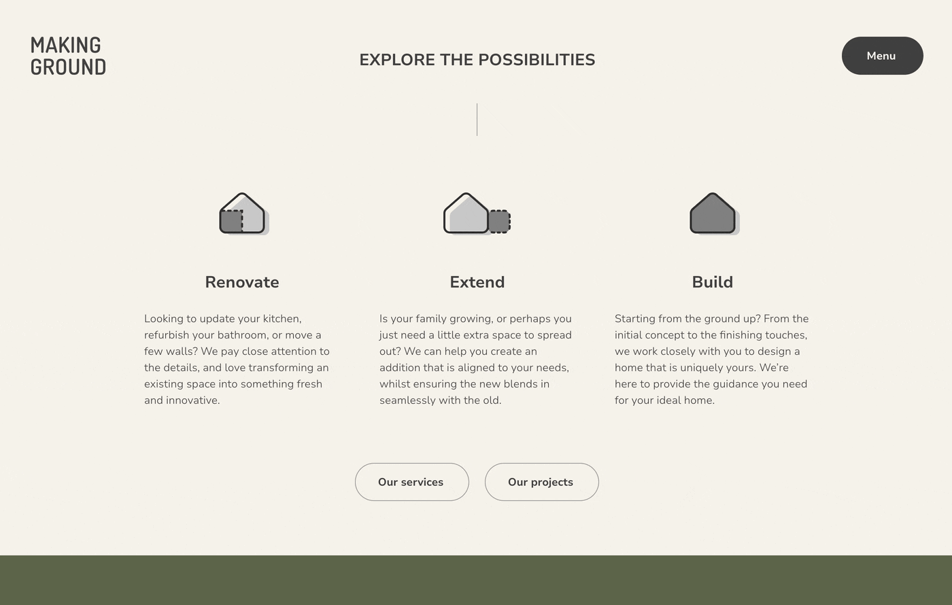Open the Our projects button
Screen dimensions: 952x605
point(541,482)
